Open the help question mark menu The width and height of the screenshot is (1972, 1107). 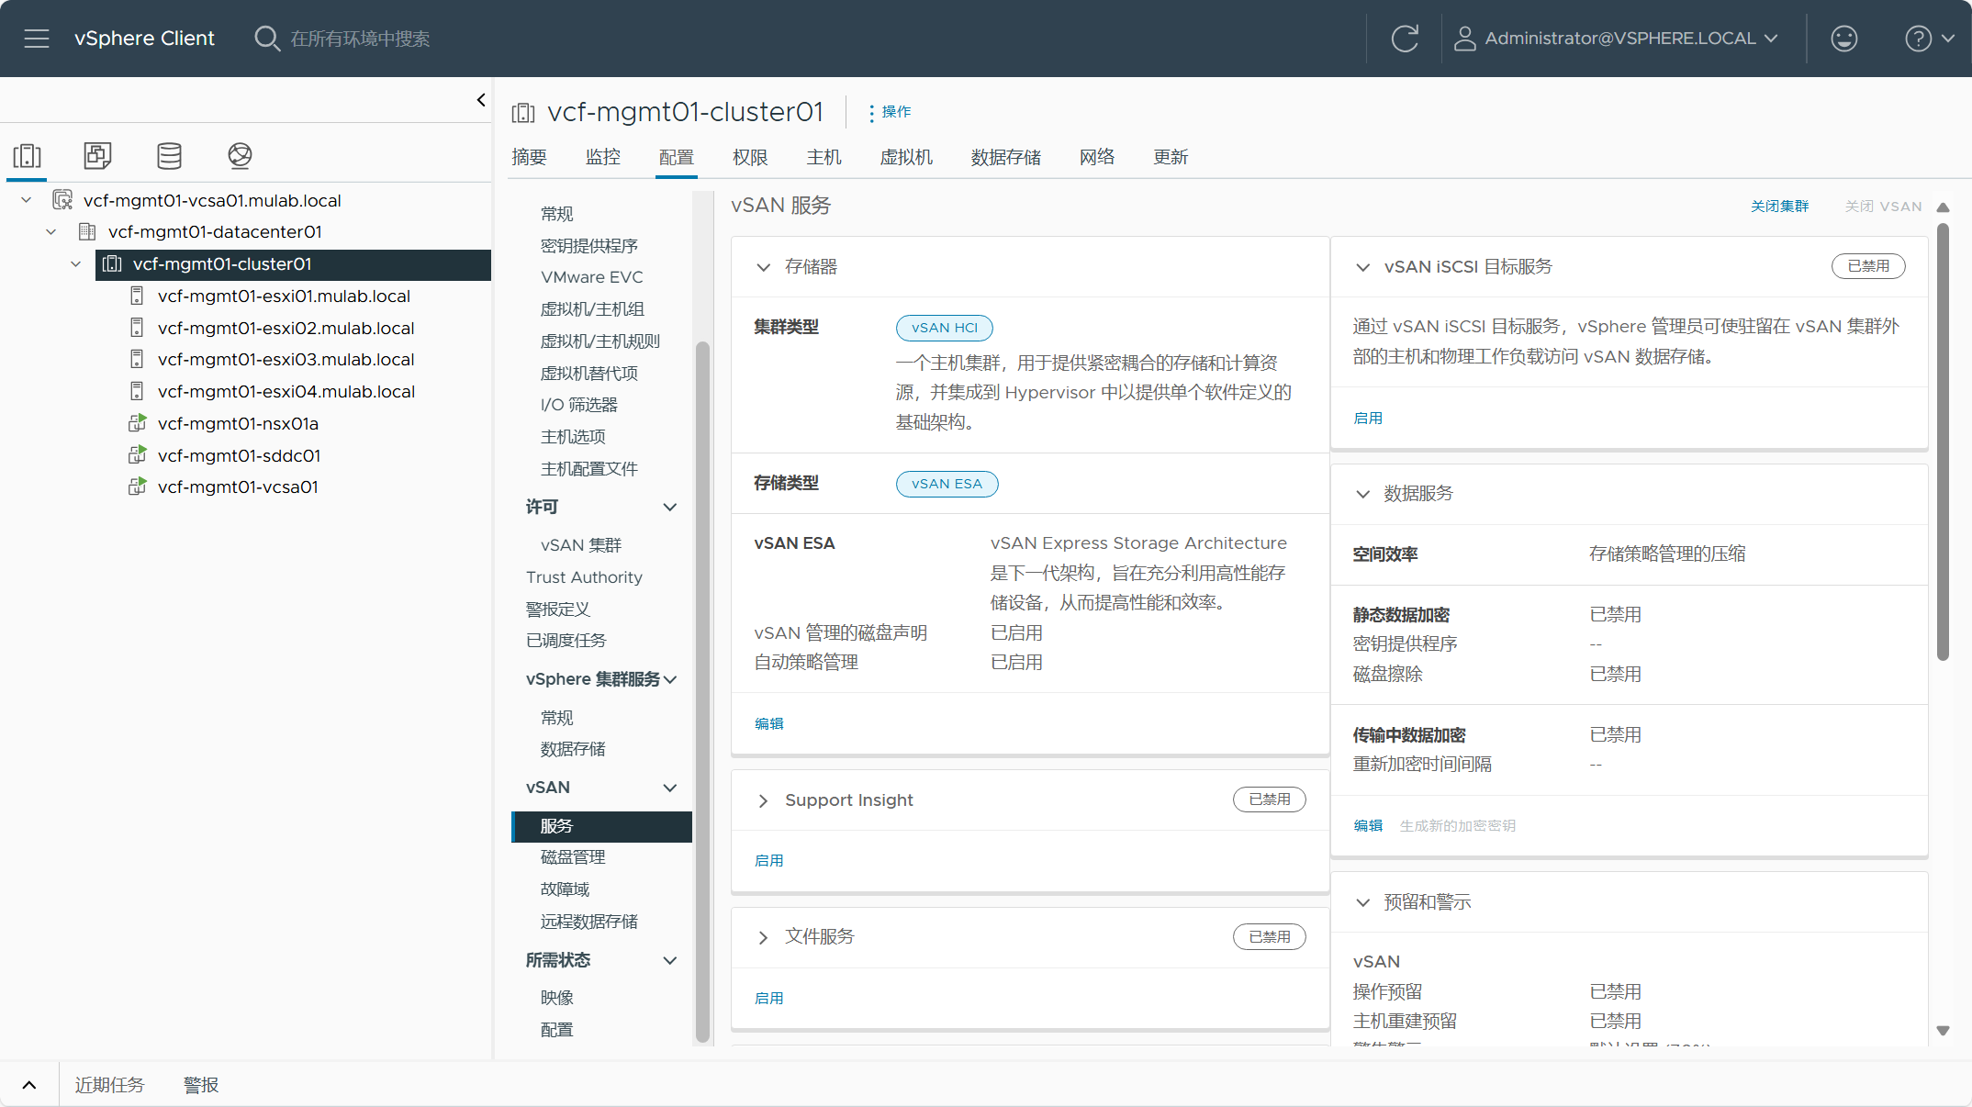pos(1930,39)
